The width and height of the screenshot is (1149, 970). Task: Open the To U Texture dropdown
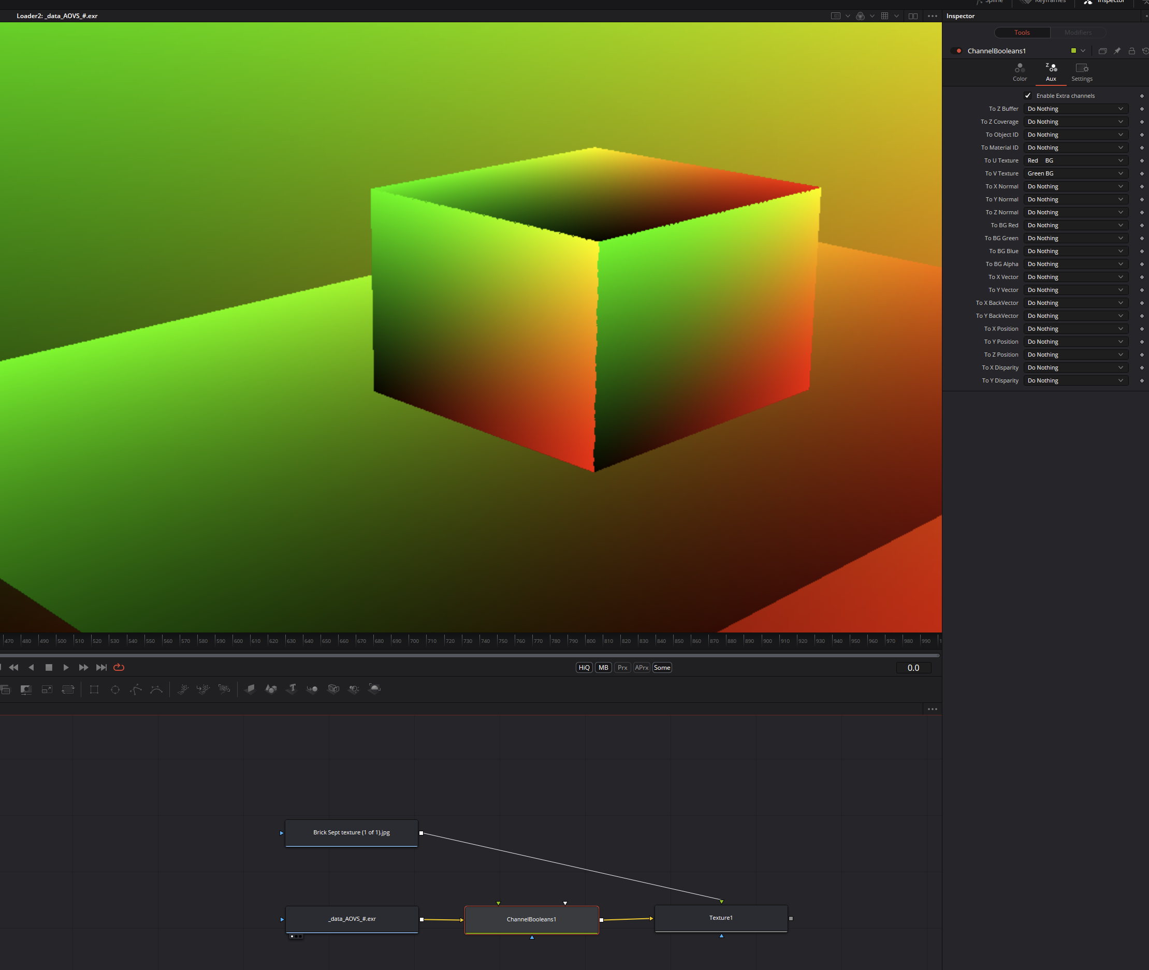tap(1075, 160)
